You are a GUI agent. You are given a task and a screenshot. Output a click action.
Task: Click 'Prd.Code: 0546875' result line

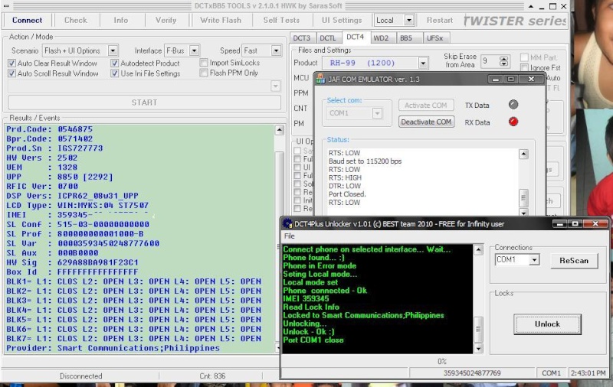(49, 129)
